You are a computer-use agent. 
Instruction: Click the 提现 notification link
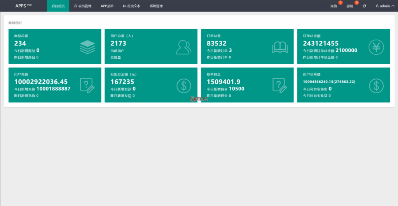tap(350, 6)
